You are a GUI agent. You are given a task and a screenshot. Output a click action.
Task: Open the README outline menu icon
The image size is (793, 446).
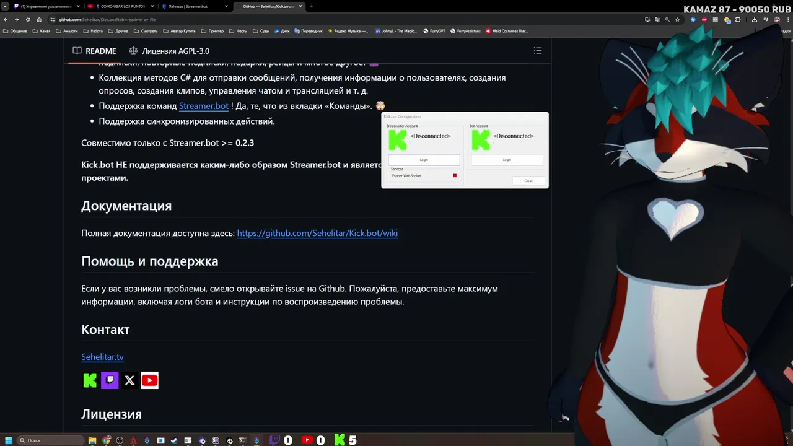538,51
